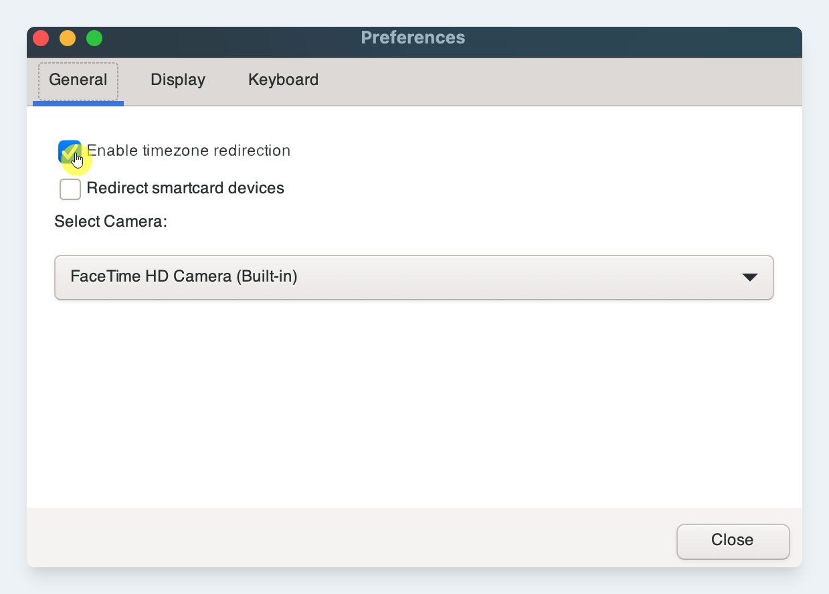
Task: Select the General tab
Action: click(78, 80)
